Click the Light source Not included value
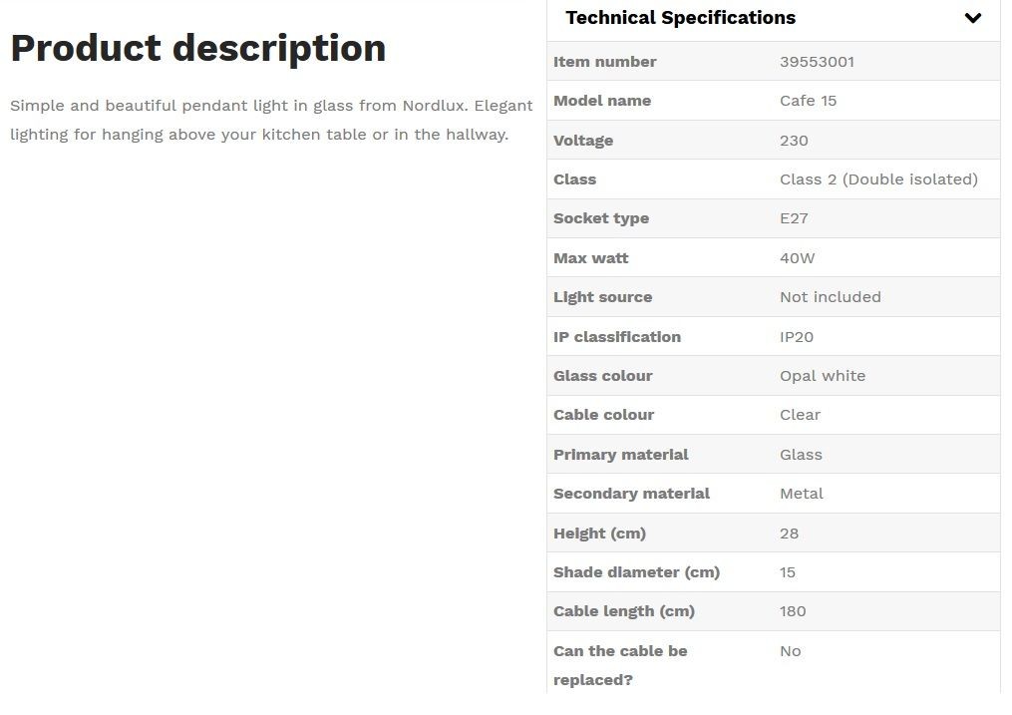 pyautogui.click(x=830, y=297)
